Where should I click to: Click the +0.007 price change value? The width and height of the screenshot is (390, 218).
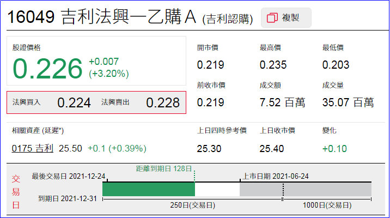[x=103, y=62]
